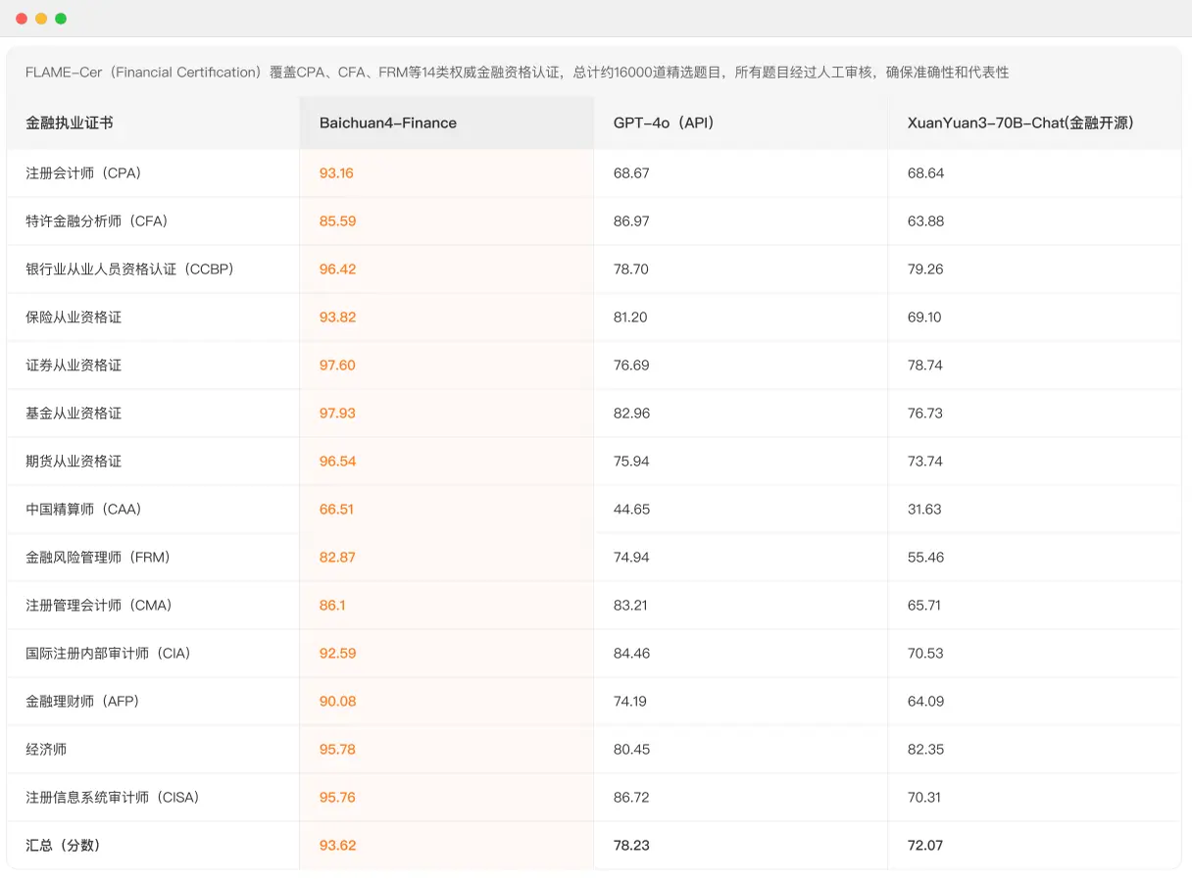
Task: Select the 证券从业资格证 row
Action: pos(75,365)
